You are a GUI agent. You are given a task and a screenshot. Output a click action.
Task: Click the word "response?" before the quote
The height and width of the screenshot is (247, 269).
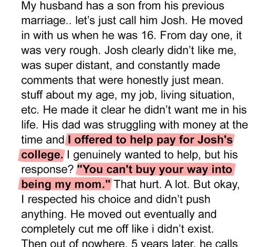47,170
